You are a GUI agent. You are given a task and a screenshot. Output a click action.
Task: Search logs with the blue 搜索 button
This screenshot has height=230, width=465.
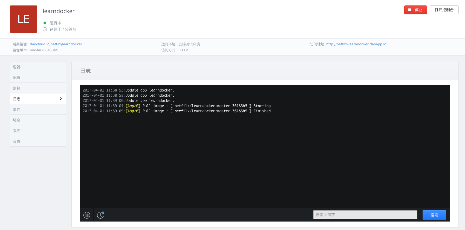pyautogui.click(x=434, y=215)
